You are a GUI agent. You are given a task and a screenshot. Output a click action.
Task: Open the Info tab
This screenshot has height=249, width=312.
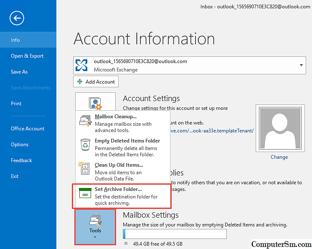click(28, 40)
